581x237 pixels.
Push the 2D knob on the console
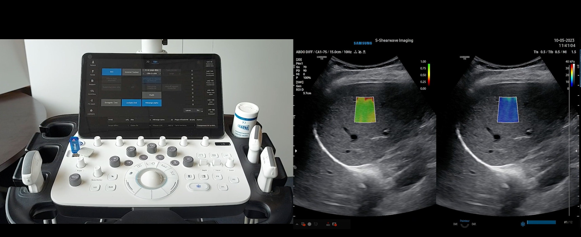pos(188,162)
